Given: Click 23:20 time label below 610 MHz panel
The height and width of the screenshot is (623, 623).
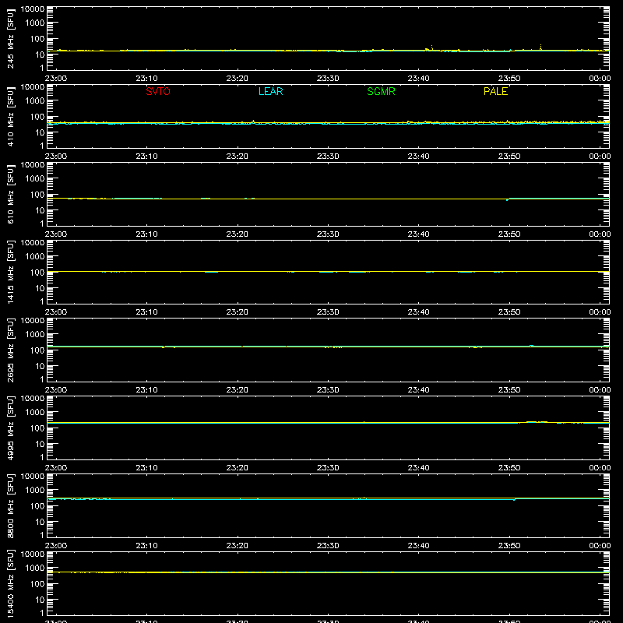Looking at the screenshot, I should coord(238,234).
